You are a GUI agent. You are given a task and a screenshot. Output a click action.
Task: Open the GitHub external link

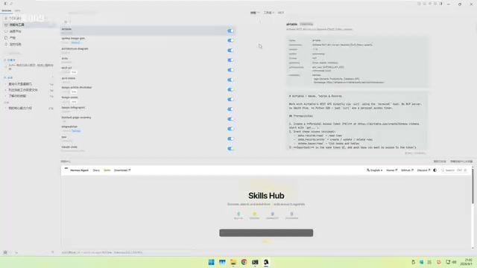coord(407,170)
